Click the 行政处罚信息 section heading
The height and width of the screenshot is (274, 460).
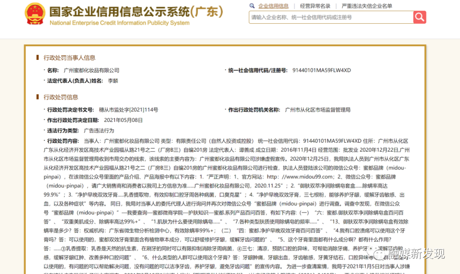point(61,97)
